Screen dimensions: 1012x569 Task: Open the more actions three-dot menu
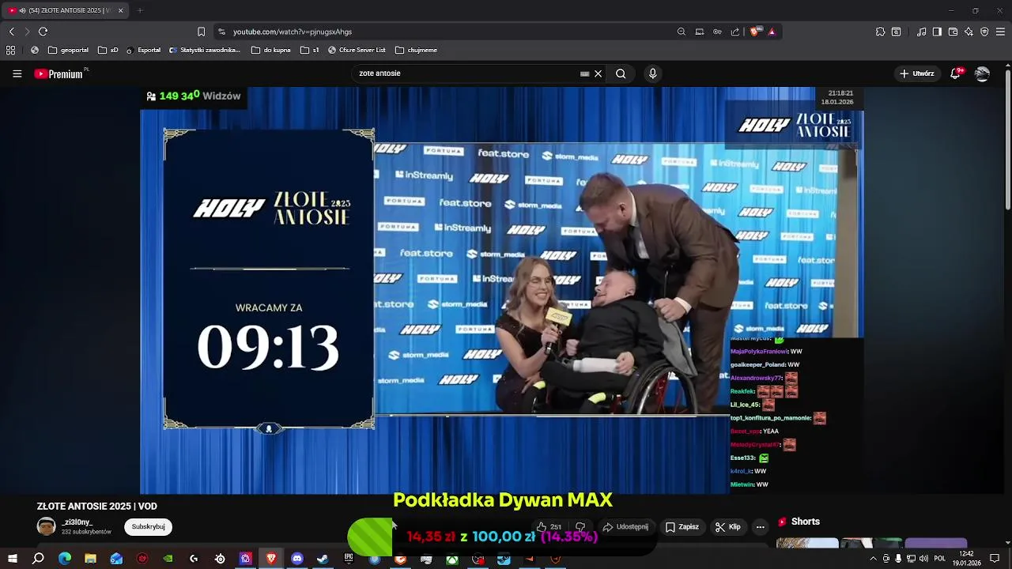(x=760, y=527)
